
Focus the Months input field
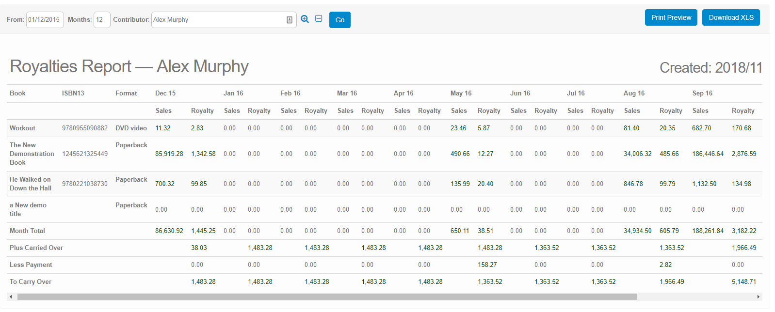point(102,20)
